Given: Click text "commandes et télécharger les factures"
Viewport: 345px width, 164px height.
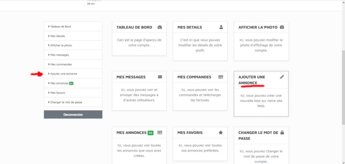Looking at the screenshot, I should point(200,97).
